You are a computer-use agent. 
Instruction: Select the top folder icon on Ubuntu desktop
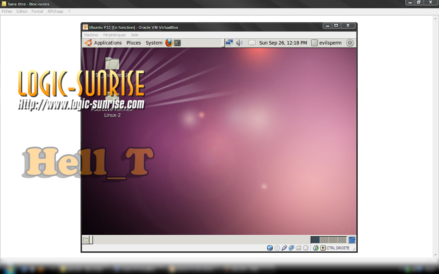coord(112,63)
